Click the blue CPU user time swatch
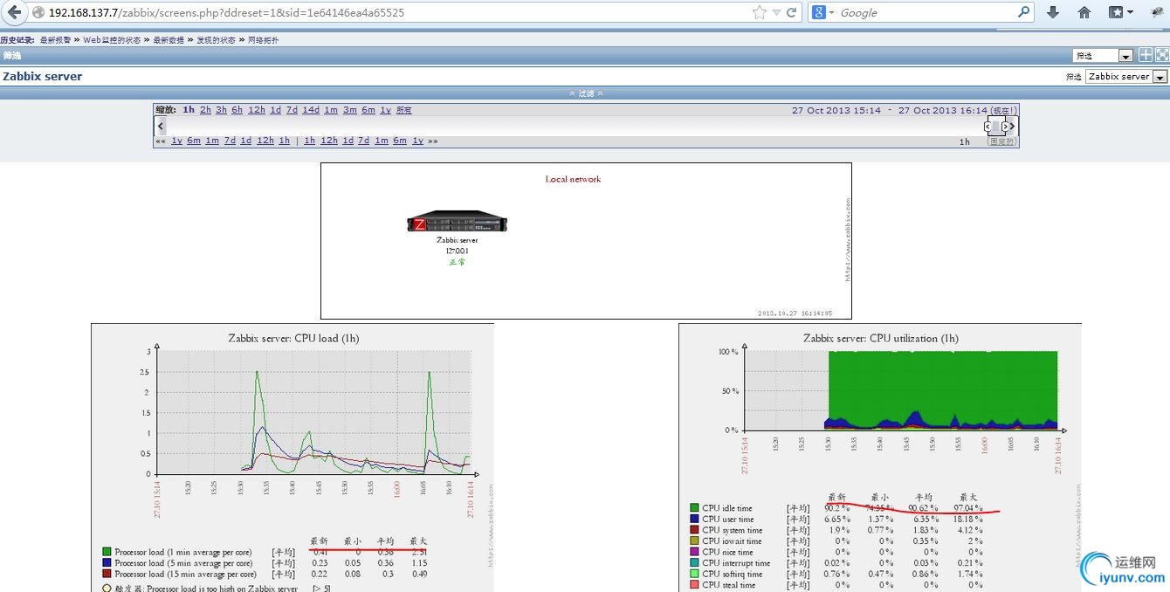 [x=694, y=520]
